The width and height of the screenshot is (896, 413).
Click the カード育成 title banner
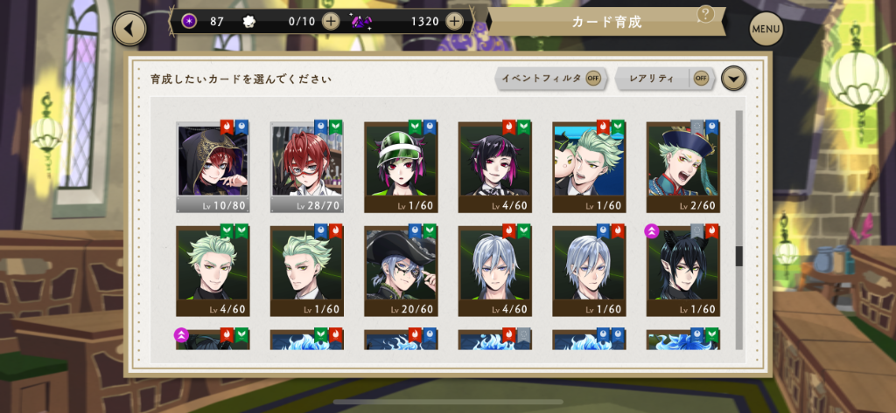pyautogui.click(x=607, y=22)
